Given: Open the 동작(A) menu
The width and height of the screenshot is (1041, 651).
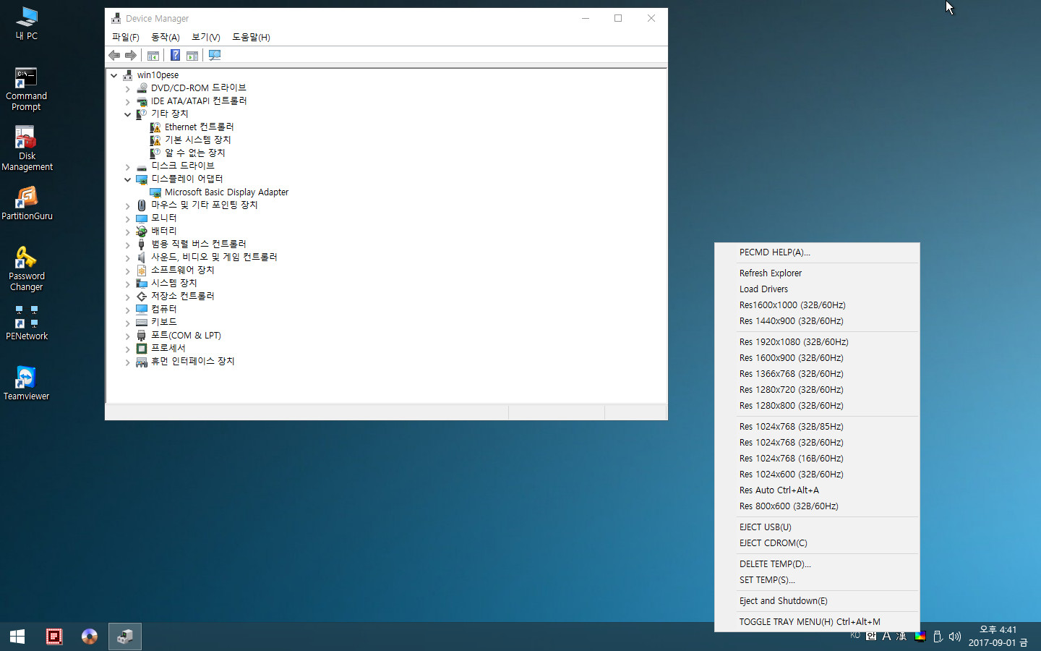Looking at the screenshot, I should [165, 37].
